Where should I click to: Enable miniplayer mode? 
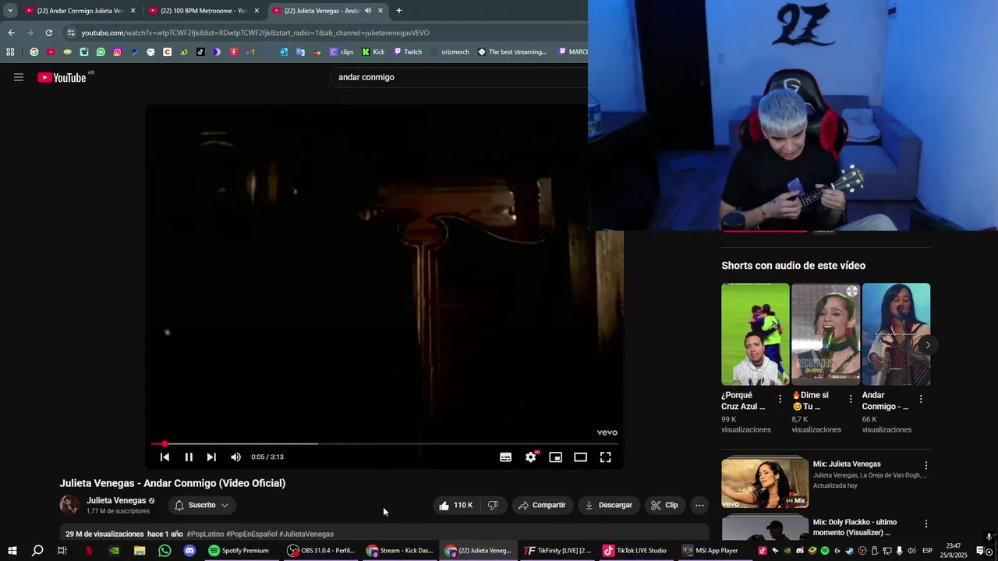click(556, 457)
